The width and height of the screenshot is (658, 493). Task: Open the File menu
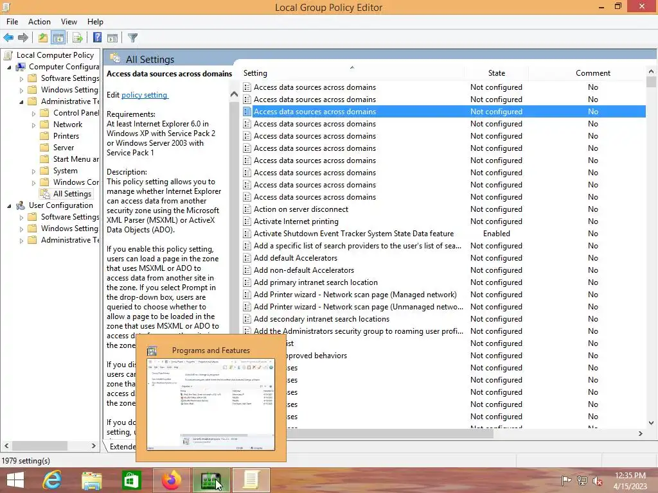pos(12,22)
